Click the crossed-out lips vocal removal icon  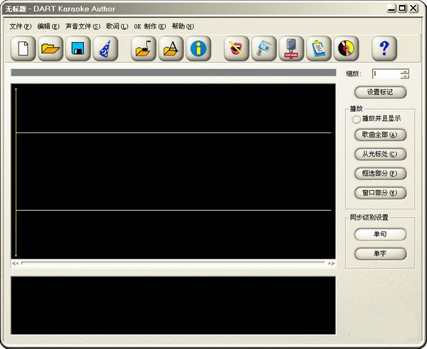point(236,48)
